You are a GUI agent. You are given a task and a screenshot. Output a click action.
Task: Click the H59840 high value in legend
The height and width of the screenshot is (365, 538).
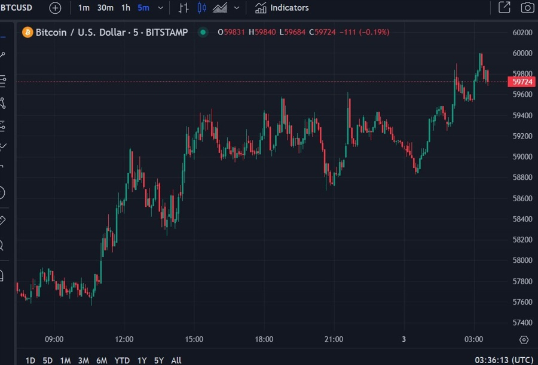[262, 32]
